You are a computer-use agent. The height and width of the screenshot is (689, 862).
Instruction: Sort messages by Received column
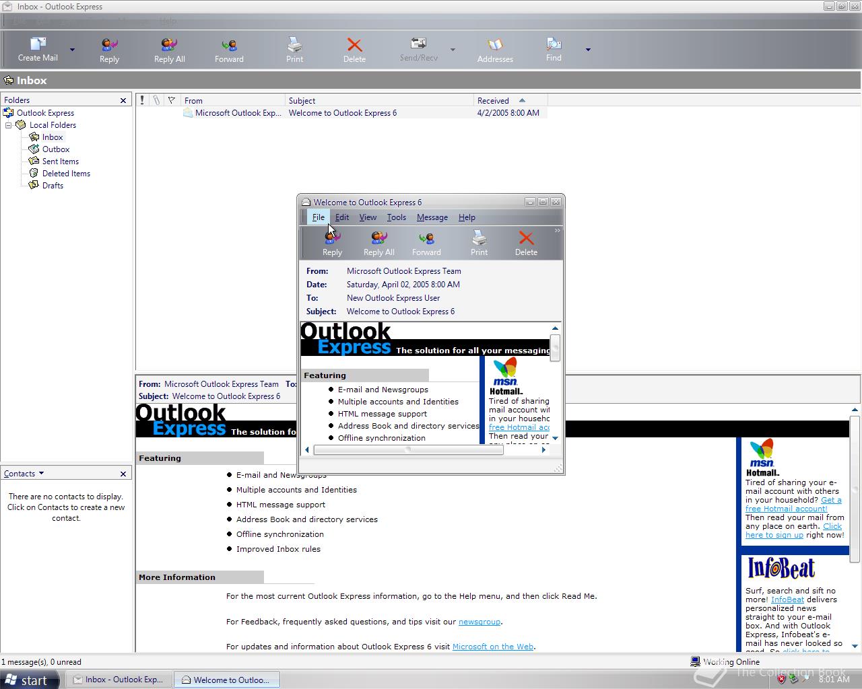511,100
